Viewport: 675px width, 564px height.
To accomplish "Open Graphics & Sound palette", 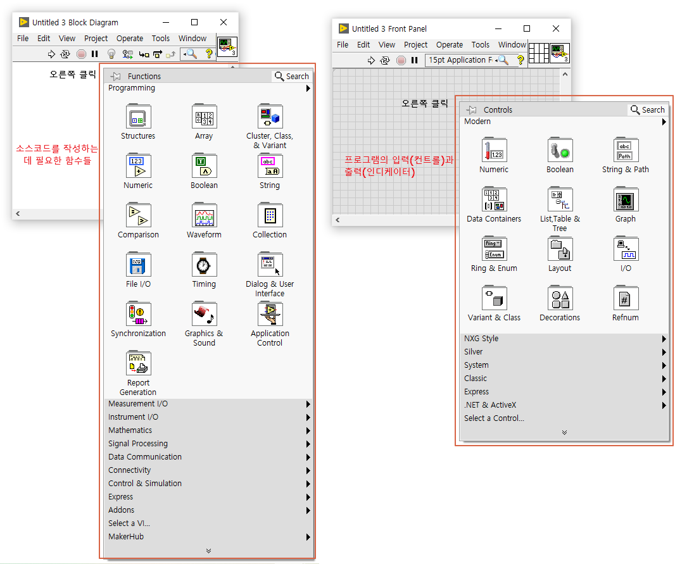I will click(204, 315).
